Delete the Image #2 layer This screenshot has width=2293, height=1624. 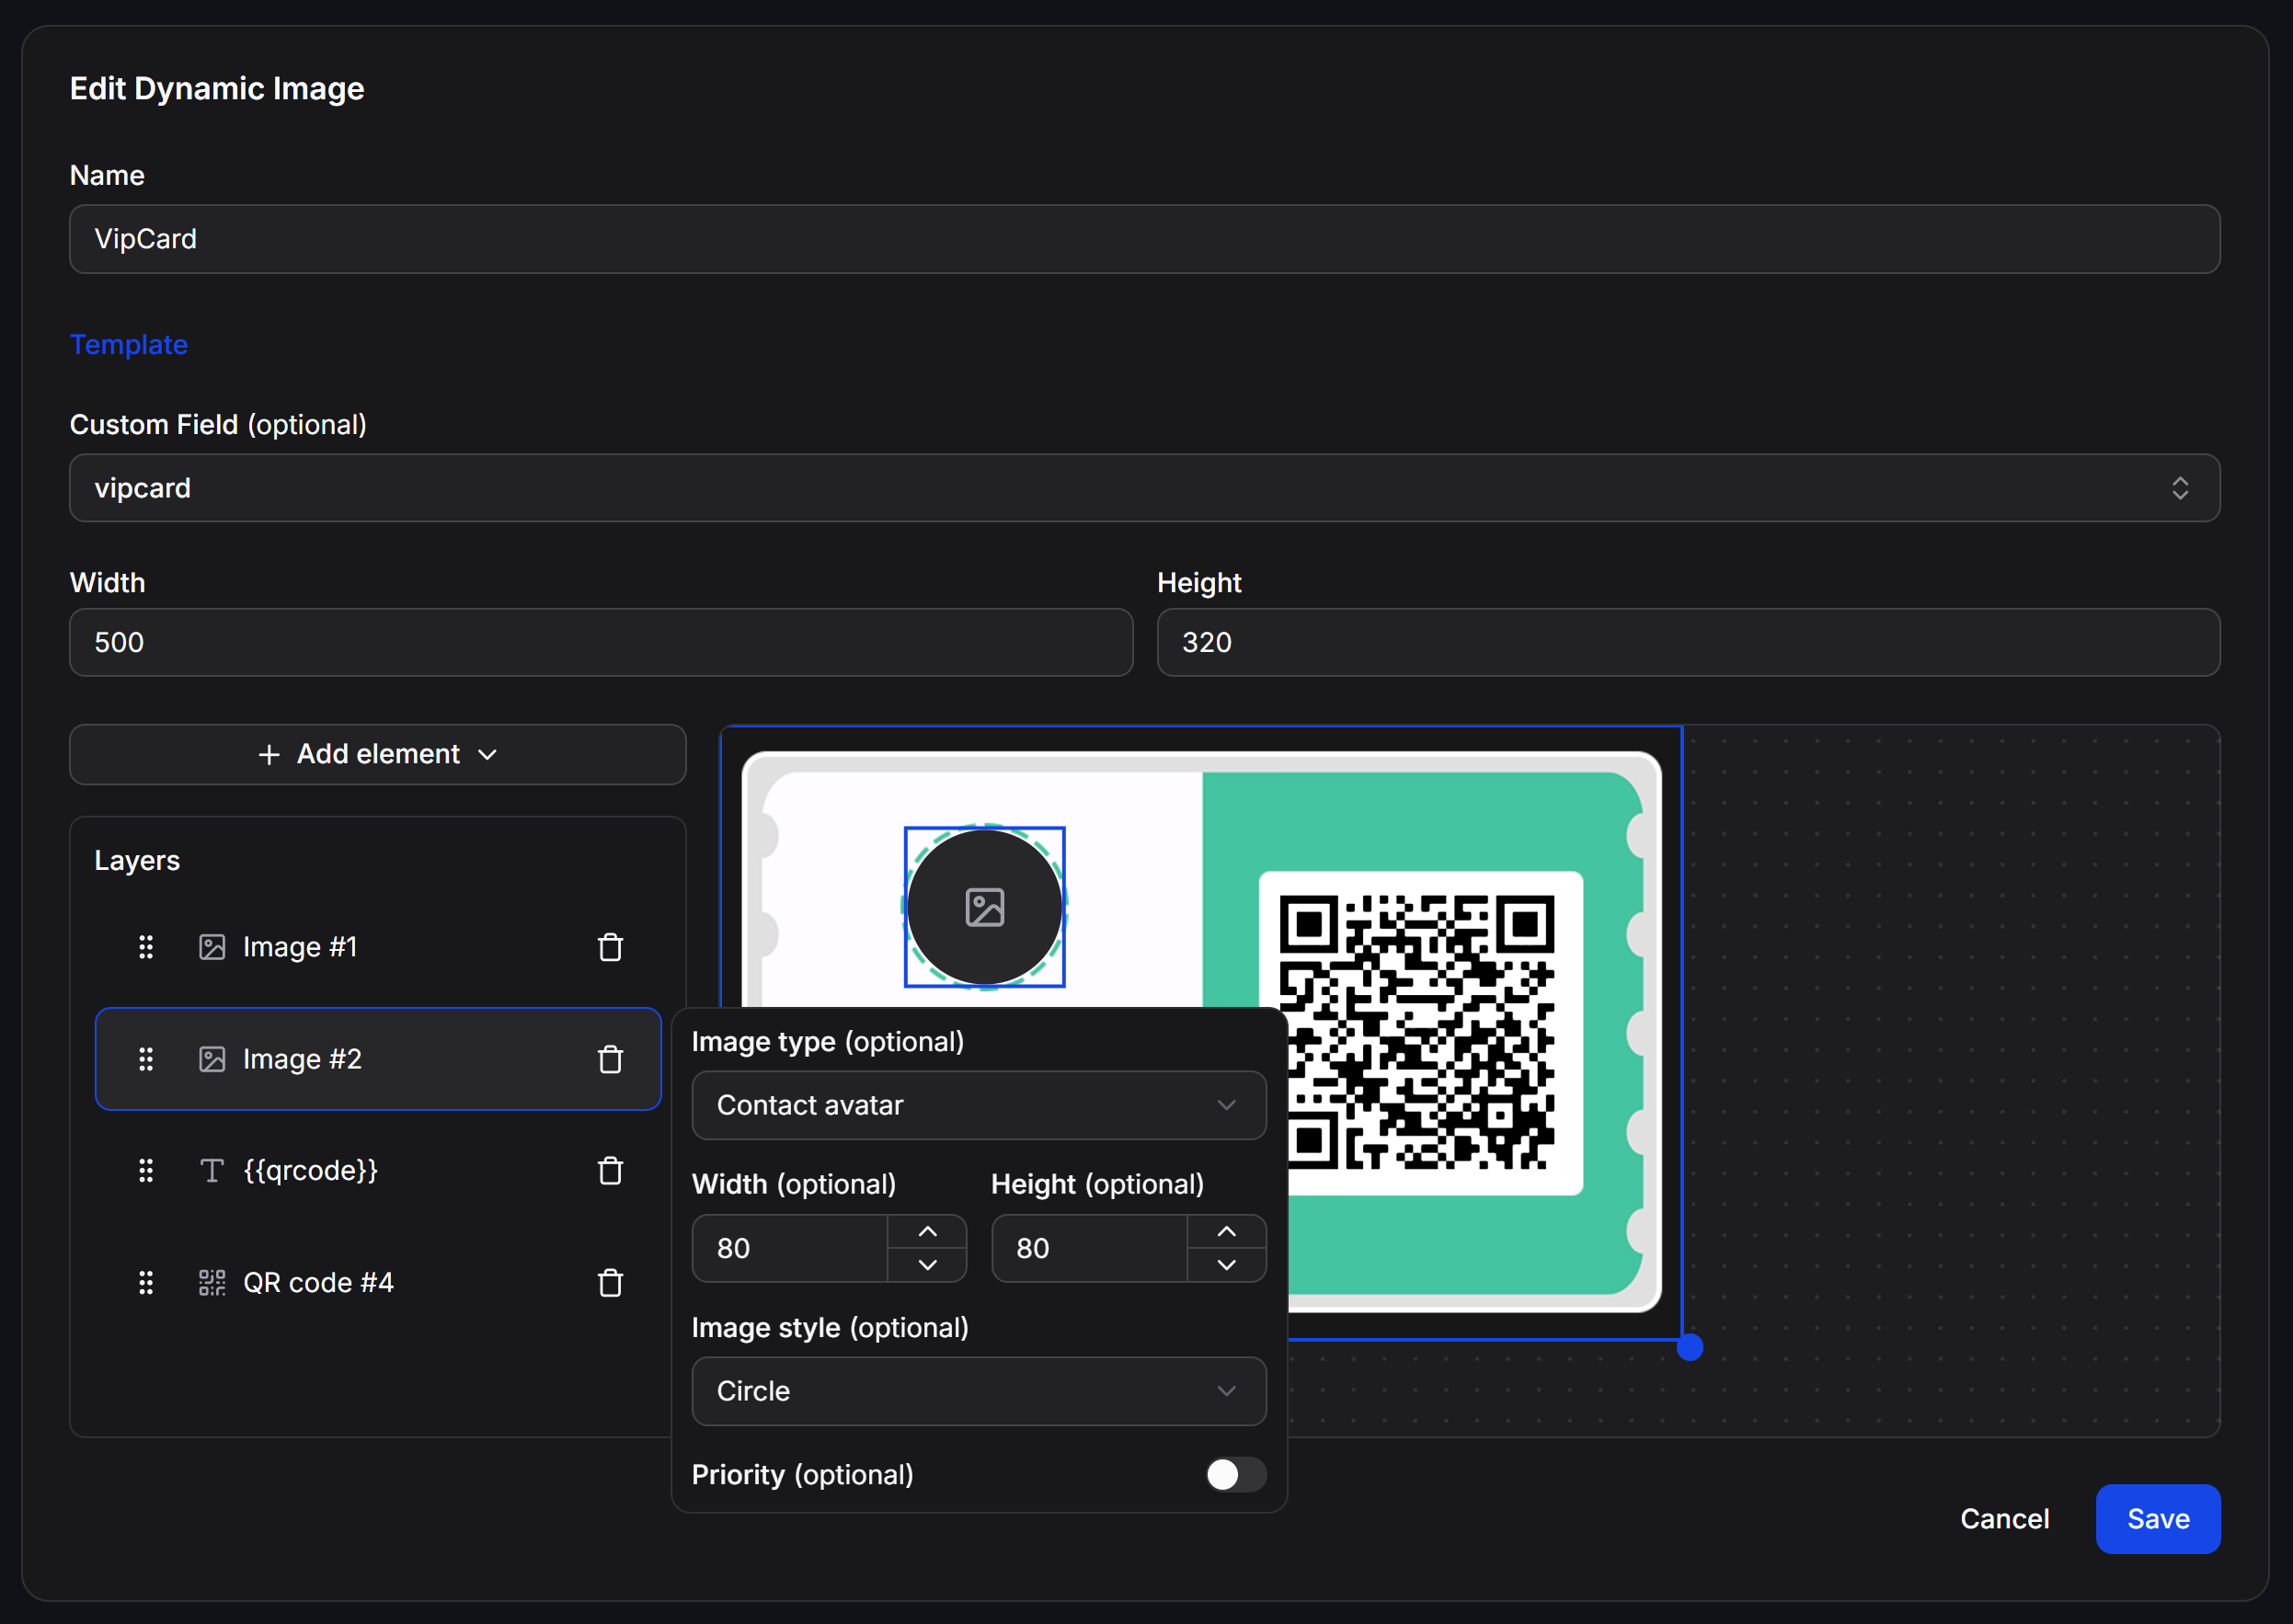610,1059
